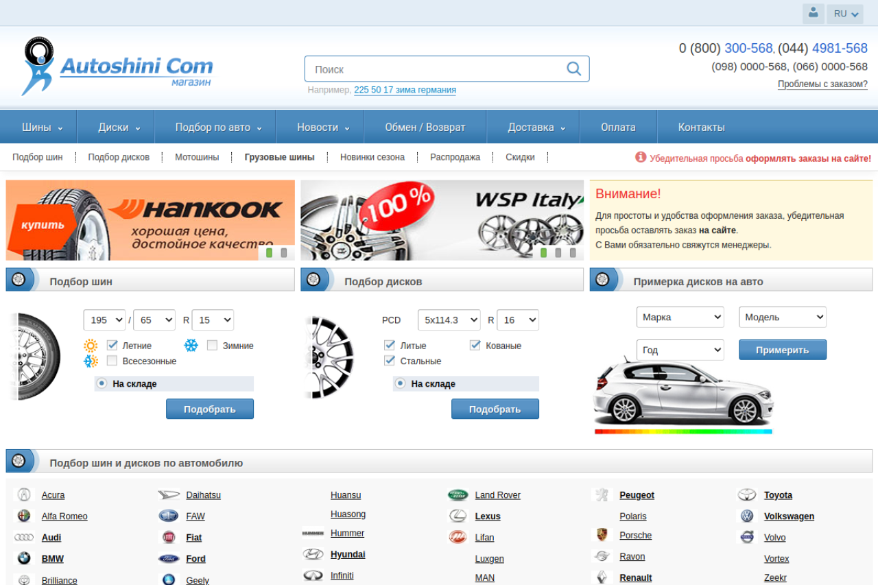The height and width of the screenshot is (585, 878).
Task: Click the Toyota brand logo icon
Action: [x=746, y=495]
